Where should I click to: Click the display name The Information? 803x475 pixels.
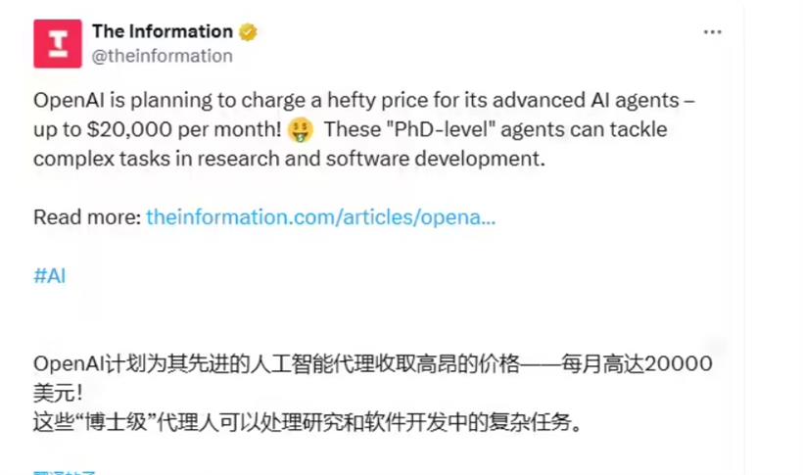click(x=163, y=31)
